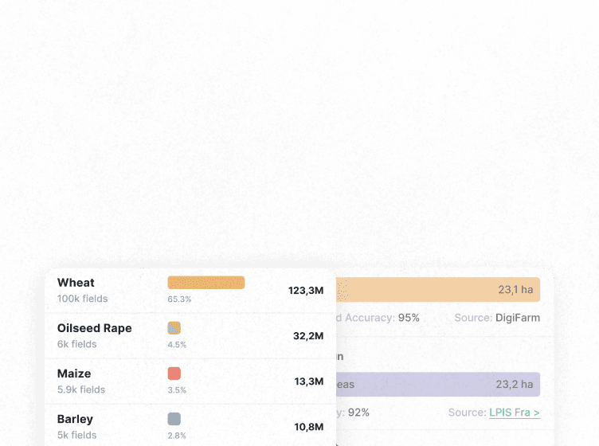Click the LPIS Fra source link

pos(515,413)
